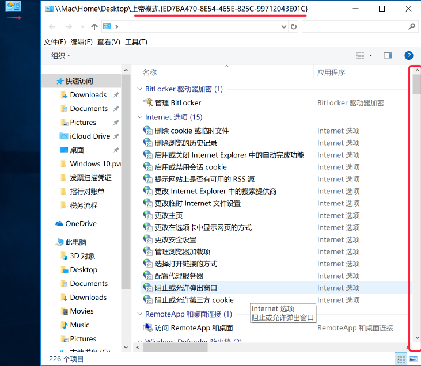Click in the search box
The width and height of the screenshot is (421, 366).
tap(354, 26)
